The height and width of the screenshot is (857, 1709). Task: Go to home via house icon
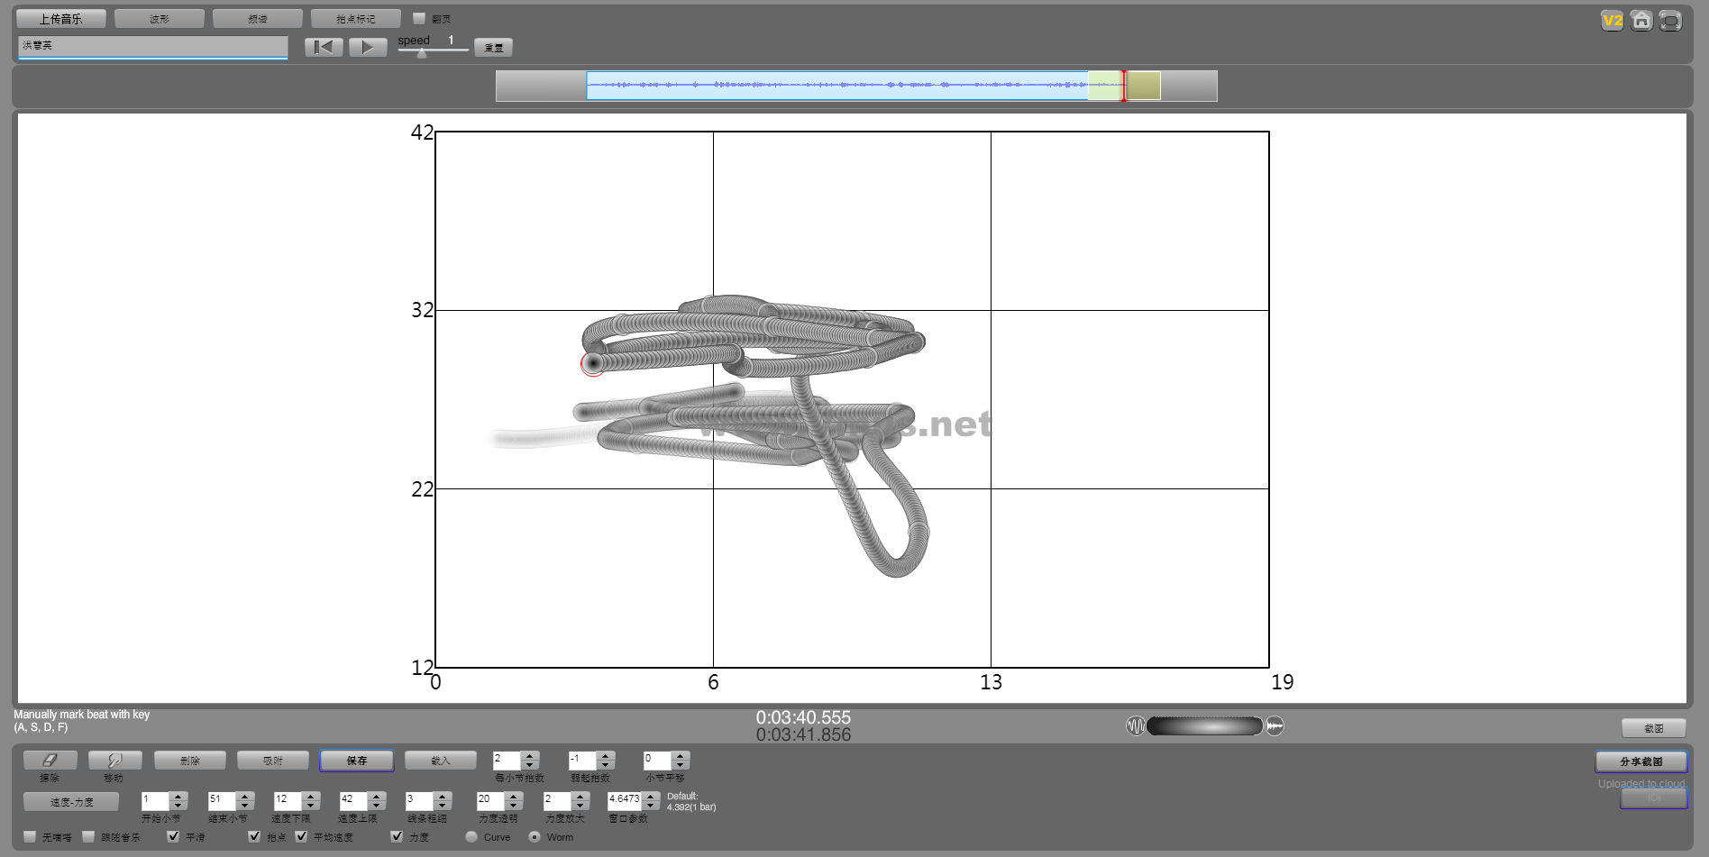(x=1641, y=21)
